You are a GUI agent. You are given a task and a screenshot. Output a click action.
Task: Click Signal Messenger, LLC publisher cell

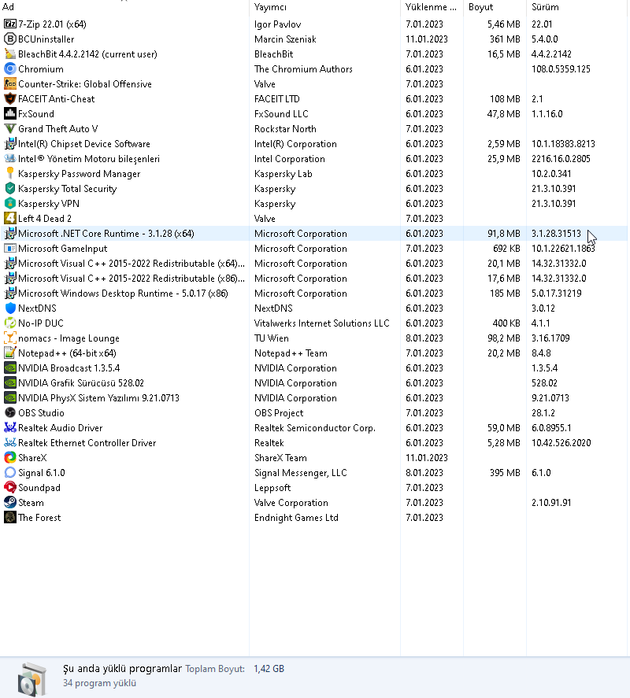300,472
